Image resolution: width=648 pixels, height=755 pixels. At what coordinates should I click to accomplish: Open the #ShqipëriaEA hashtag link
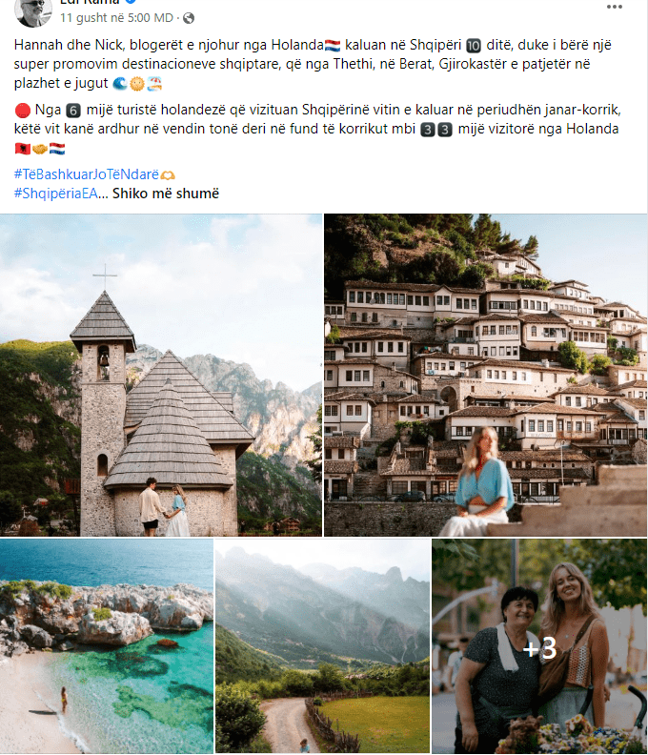click(56, 194)
